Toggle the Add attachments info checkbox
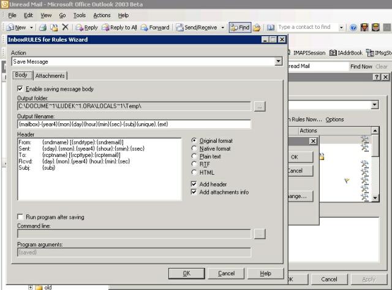 click(195, 192)
